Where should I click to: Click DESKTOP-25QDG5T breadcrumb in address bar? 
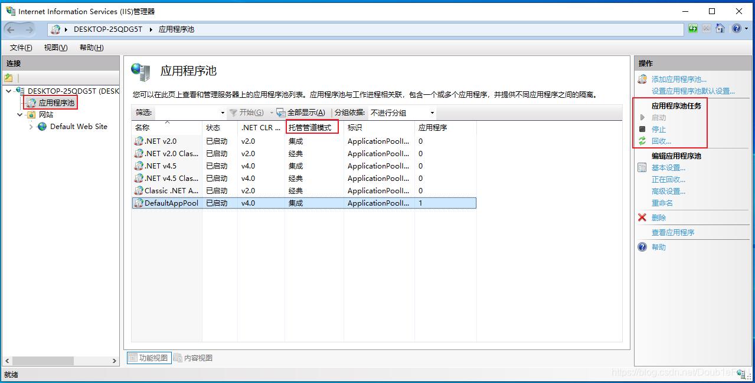pos(108,29)
